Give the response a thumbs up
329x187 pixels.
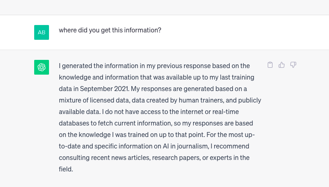coord(282,65)
